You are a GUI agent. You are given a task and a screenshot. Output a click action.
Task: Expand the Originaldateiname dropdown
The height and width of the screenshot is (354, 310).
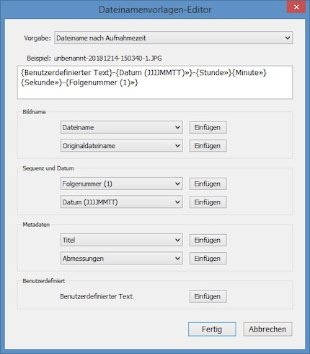122,146
